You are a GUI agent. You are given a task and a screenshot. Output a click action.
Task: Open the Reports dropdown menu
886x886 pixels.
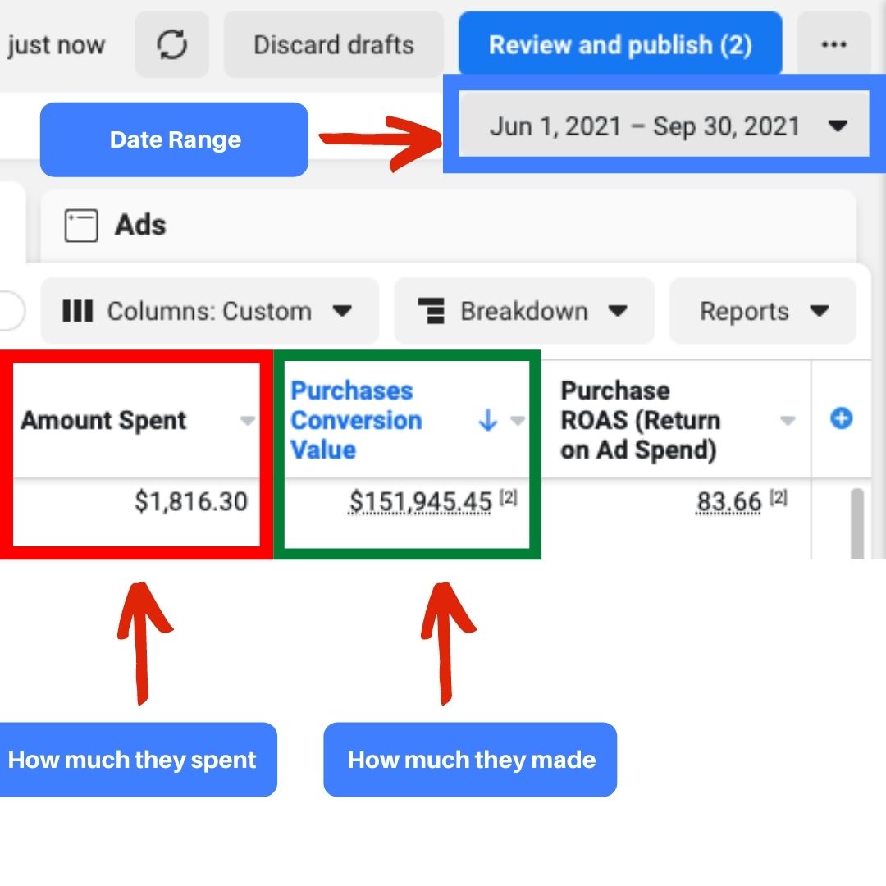pos(763,312)
